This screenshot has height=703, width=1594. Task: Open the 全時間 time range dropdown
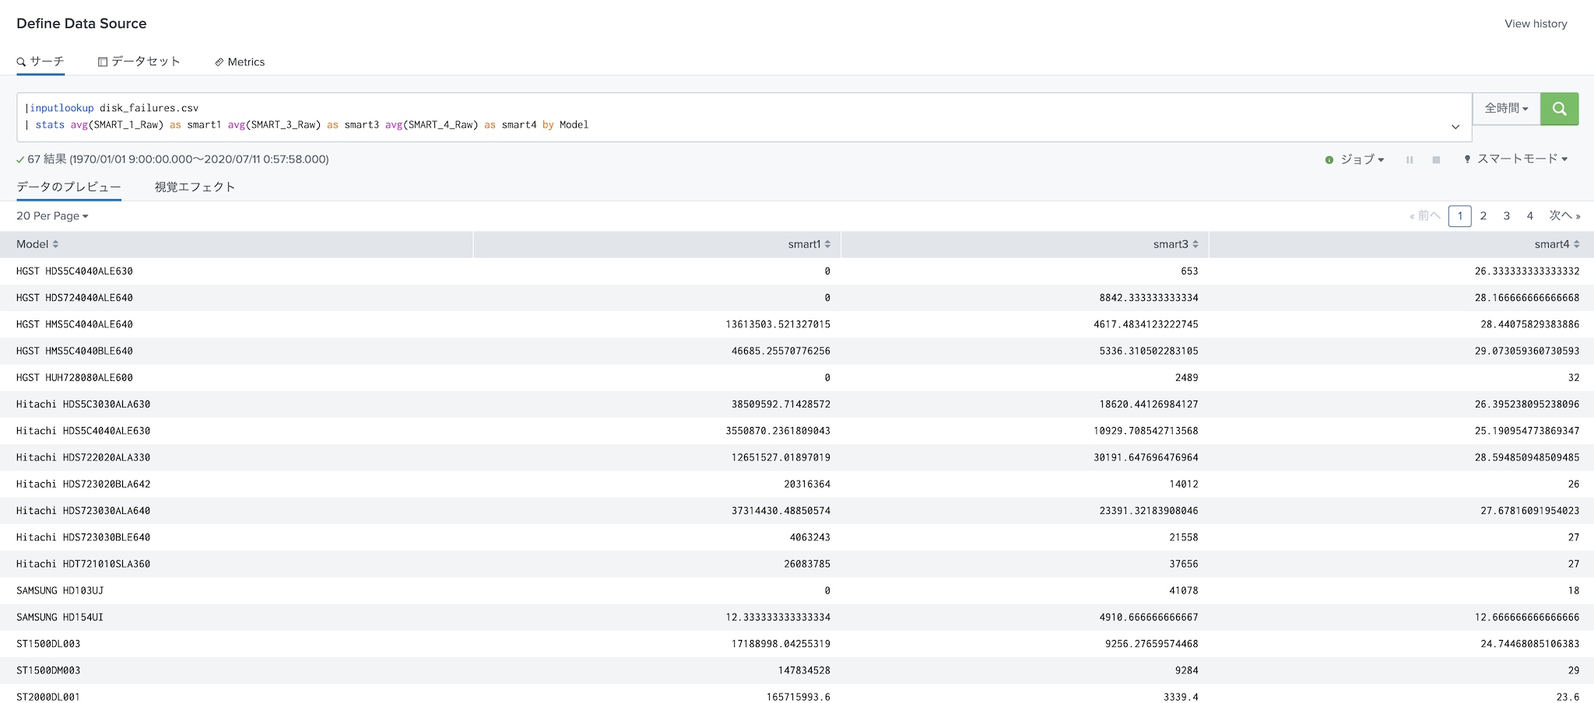(x=1506, y=109)
